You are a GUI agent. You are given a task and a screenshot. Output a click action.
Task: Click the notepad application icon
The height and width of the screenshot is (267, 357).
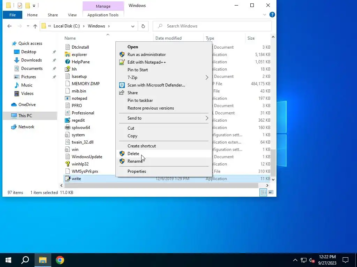[x=67, y=98]
